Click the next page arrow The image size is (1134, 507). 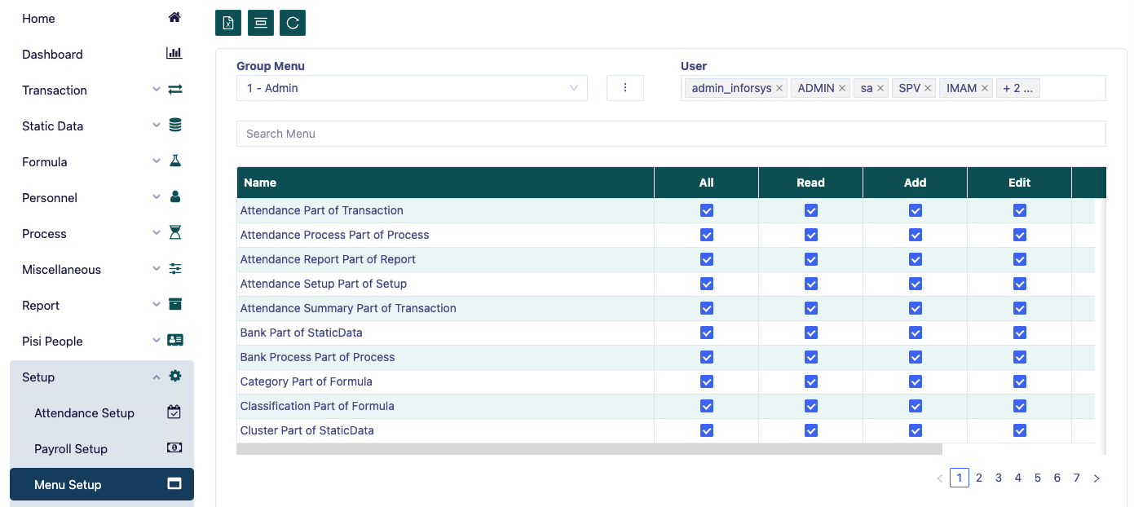(x=1096, y=478)
